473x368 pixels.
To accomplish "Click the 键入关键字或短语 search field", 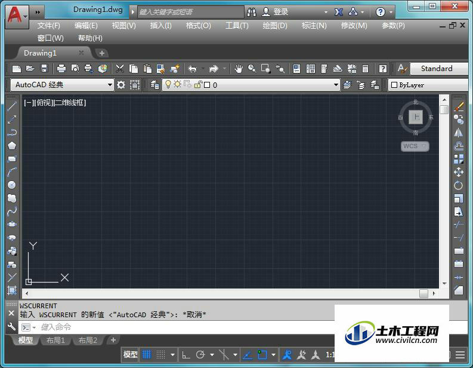I will point(191,12).
